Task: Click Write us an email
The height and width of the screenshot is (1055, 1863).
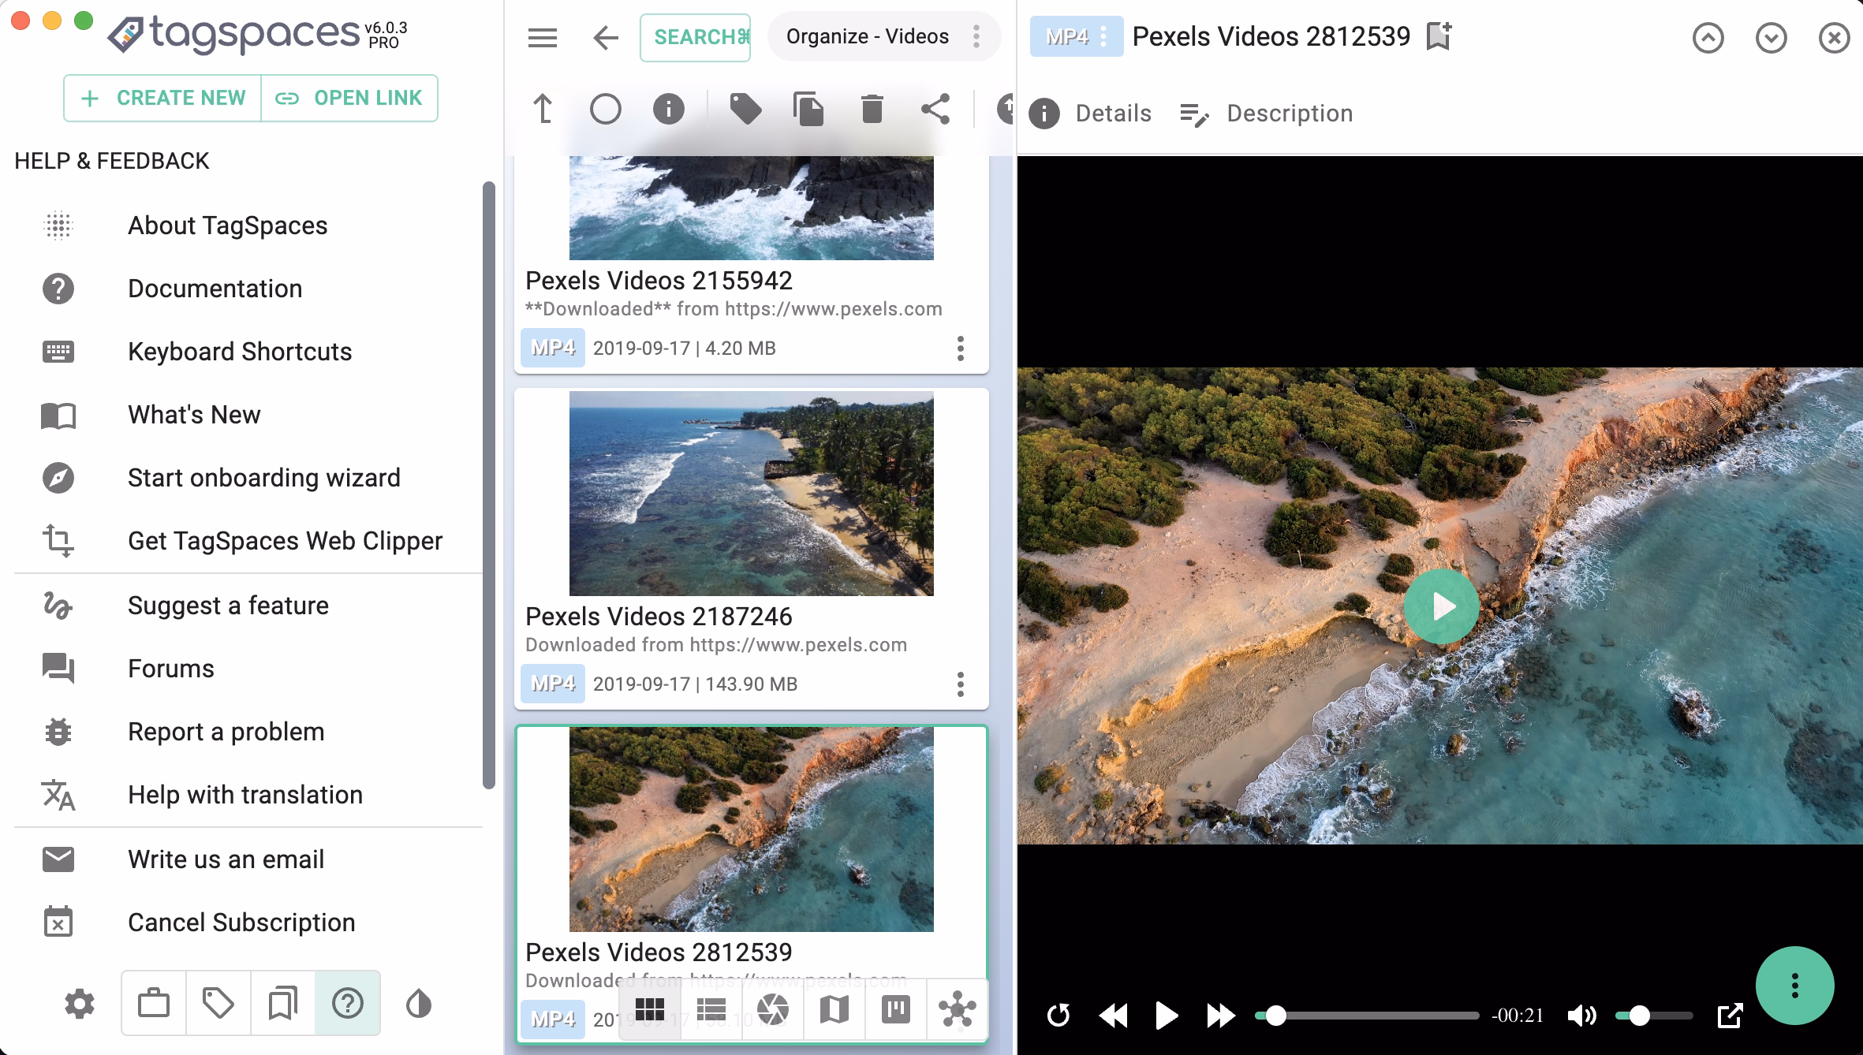Action: click(248, 859)
